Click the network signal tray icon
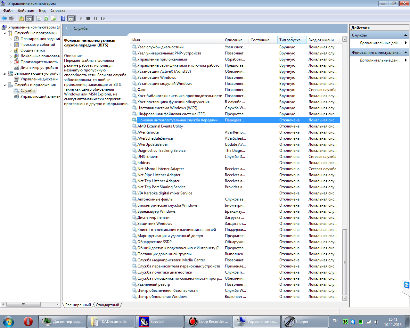Image resolution: width=410 pixels, height=328 pixels. point(368,322)
